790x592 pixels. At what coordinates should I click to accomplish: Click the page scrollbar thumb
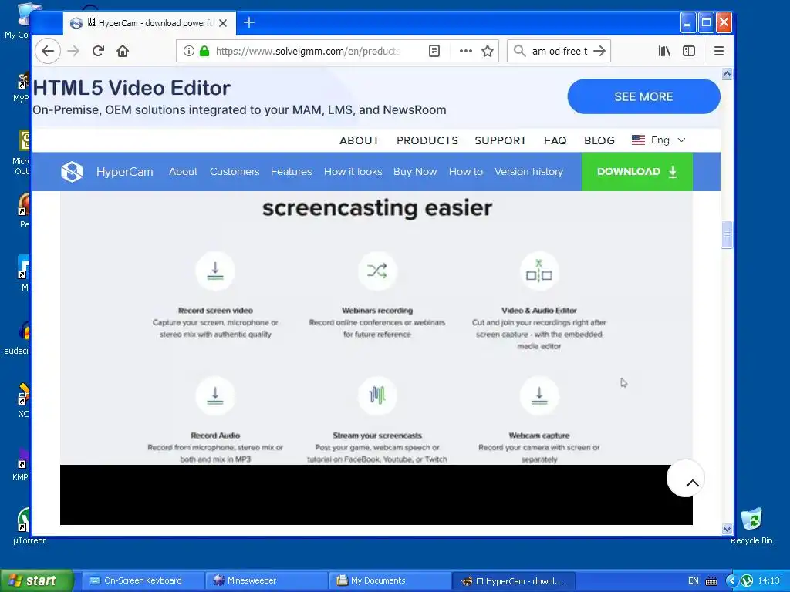(x=727, y=234)
